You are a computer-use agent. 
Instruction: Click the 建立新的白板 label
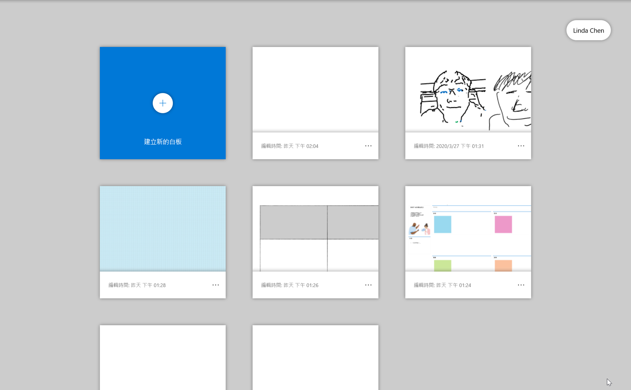coord(162,142)
